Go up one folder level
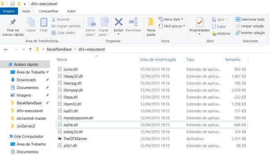This screenshot has height=155, width=270. coord(30,49)
